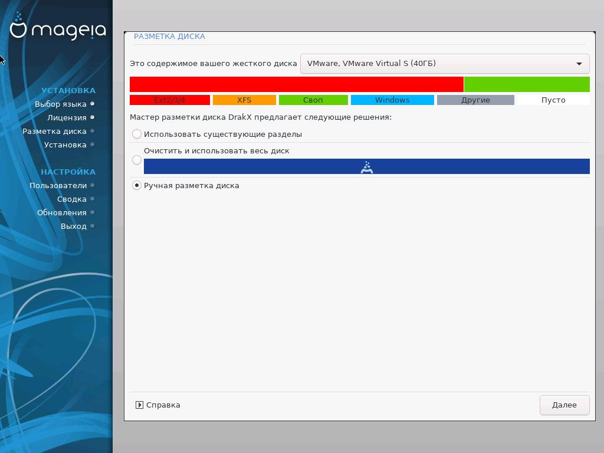604x453 pixels.
Task: Click the Mageia cauldron icon in blue bar
Action: click(366, 167)
